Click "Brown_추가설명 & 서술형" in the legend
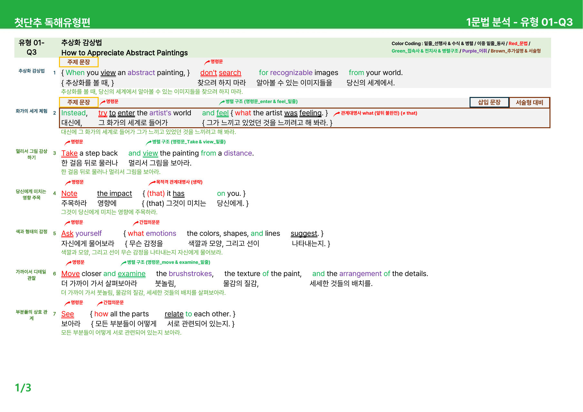 (x=516, y=51)
